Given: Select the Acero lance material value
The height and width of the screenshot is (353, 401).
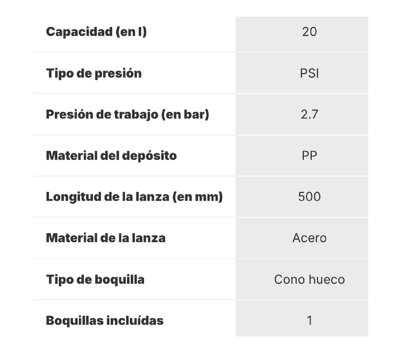Looking at the screenshot, I should click(x=309, y=238).
